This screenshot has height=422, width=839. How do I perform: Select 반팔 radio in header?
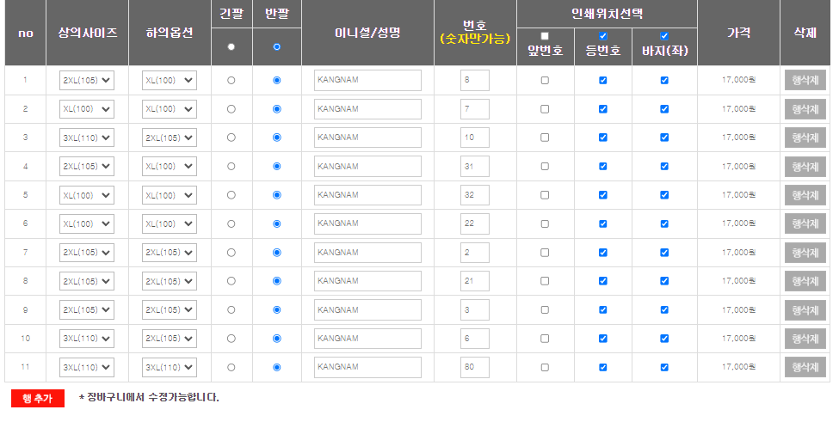tap(276, 47)
